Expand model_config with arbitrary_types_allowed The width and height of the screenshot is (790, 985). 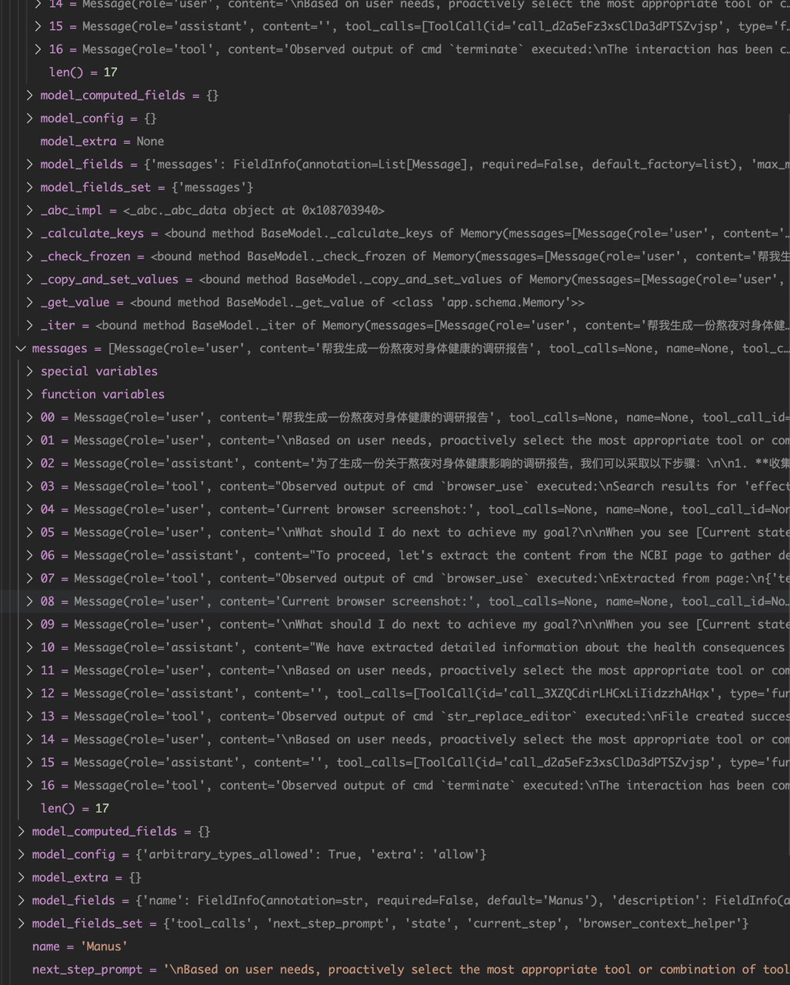tap(21, 855)
